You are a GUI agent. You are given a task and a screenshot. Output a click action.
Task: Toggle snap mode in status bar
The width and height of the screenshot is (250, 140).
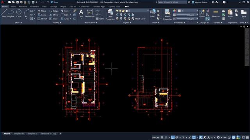click(166, 137)
